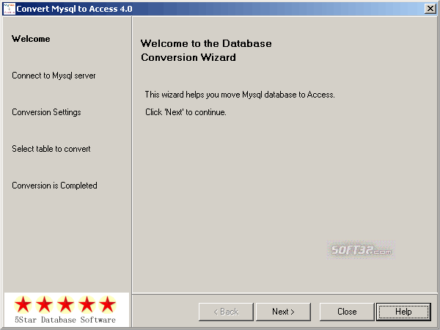The image size is (440, 330).
Task: Click the 'This wizard helps you move' text
Action: click(x=240, y=95)
